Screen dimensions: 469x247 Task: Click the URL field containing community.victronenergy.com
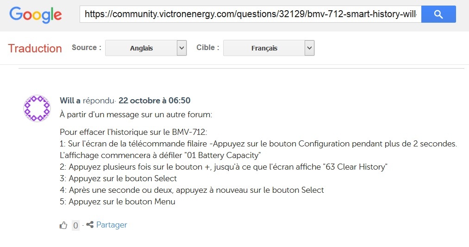click(x=250, y=14)
